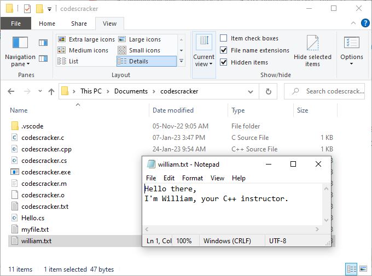The image size is (372, 276).
Task: Click Documents in the address bar
Action: pos(131,91)
